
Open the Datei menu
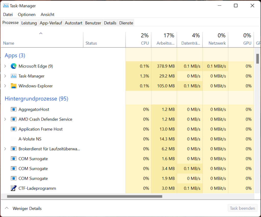tap(8, 15)
